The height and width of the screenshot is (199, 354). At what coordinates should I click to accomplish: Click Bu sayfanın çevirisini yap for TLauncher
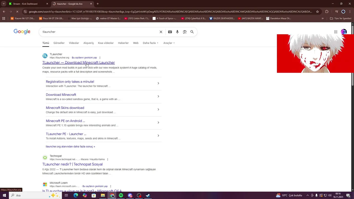84,58
